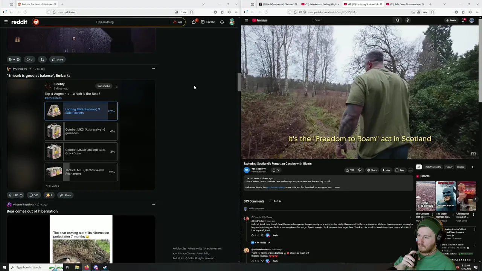Mute audio on Exploring Scotland tab
Image resolution: width=482 pixels, height=271 pixels.
click(349, 4)
